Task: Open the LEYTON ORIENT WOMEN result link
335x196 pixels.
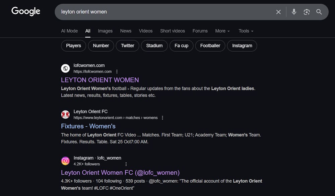Action: 100,80
